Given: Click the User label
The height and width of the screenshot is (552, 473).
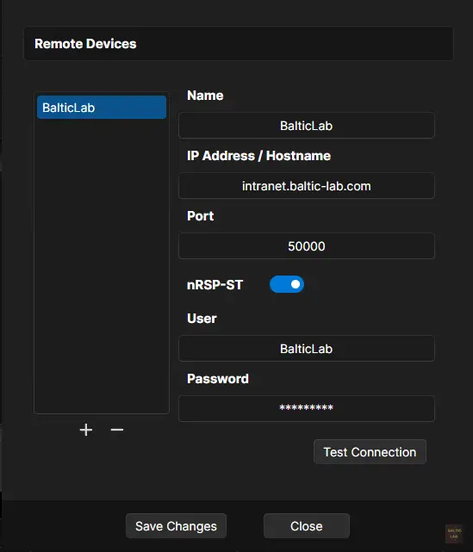Looking at the screenshot, I should 202,319.
